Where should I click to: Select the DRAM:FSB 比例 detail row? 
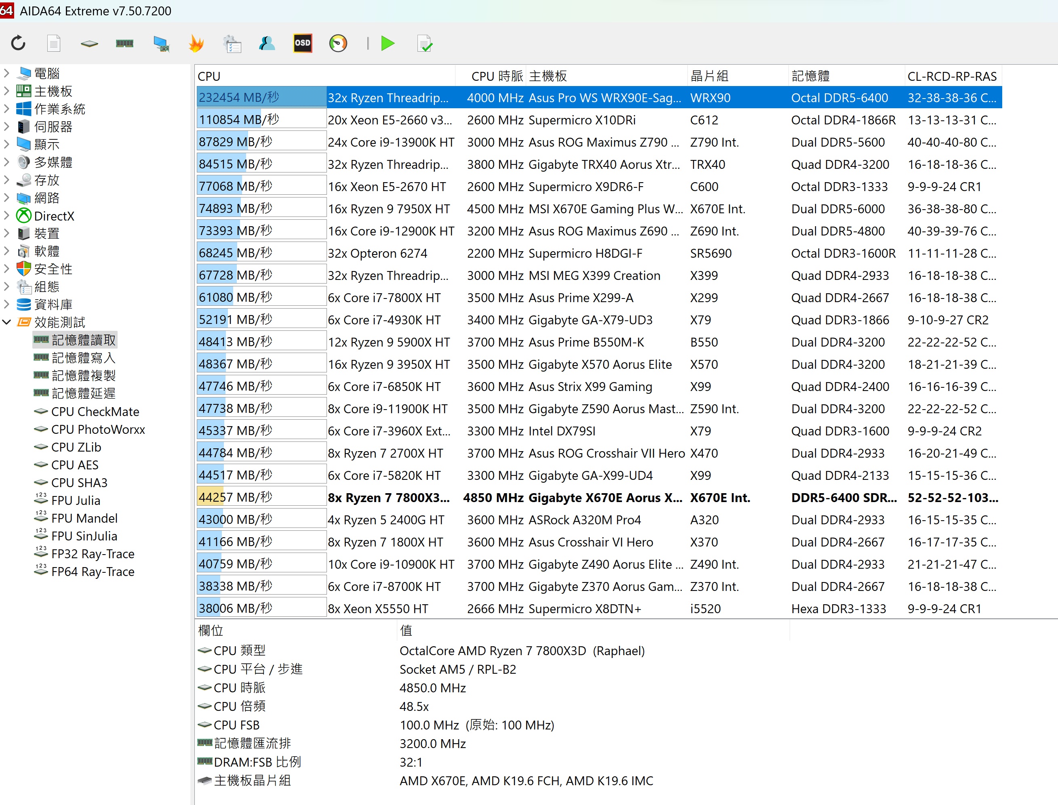pyautogui.click(x=493, y=762)
